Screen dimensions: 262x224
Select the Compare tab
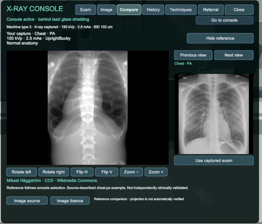[x=129, y=10]
